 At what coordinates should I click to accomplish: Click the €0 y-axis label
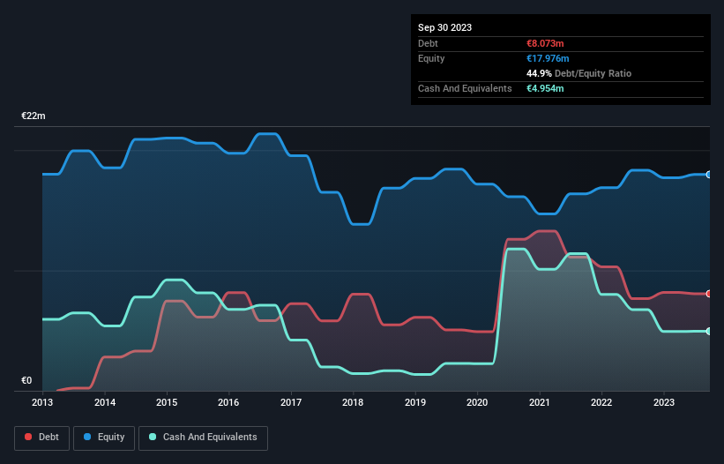26,380
